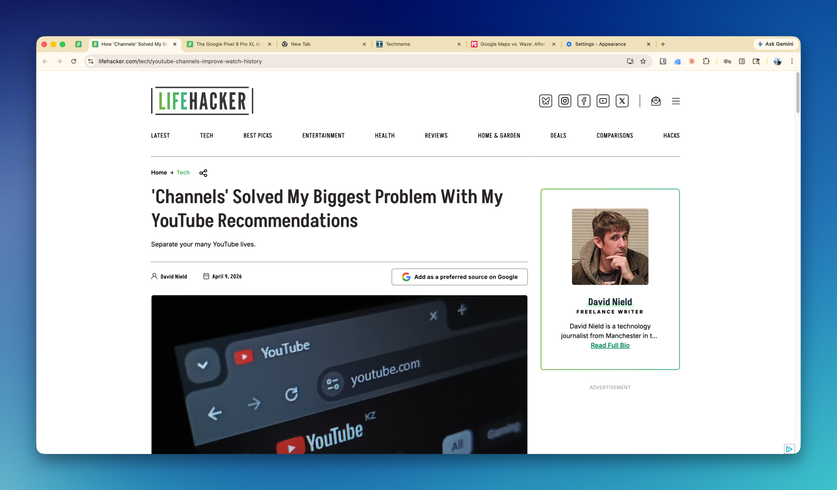Click David Nield's author portrait

tap(610, 247)
